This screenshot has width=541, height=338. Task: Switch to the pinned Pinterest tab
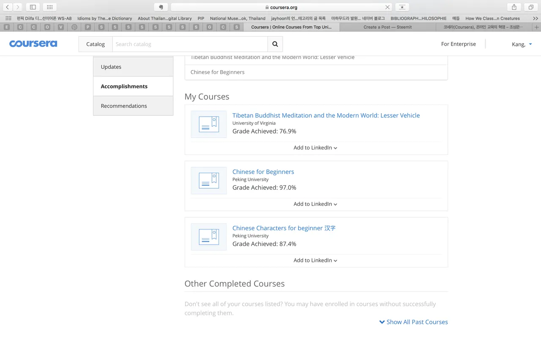(x=74, y=27)
